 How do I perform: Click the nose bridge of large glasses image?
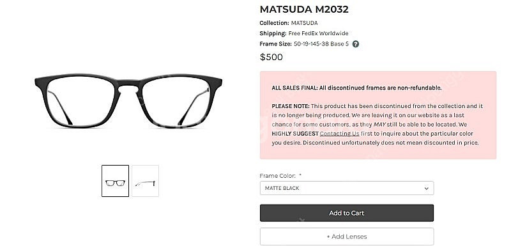pos(128,85)
